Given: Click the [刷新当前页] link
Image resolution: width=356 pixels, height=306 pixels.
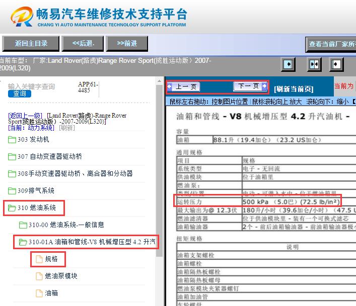Looking at the screenshot, I should (x=294, y=89).
